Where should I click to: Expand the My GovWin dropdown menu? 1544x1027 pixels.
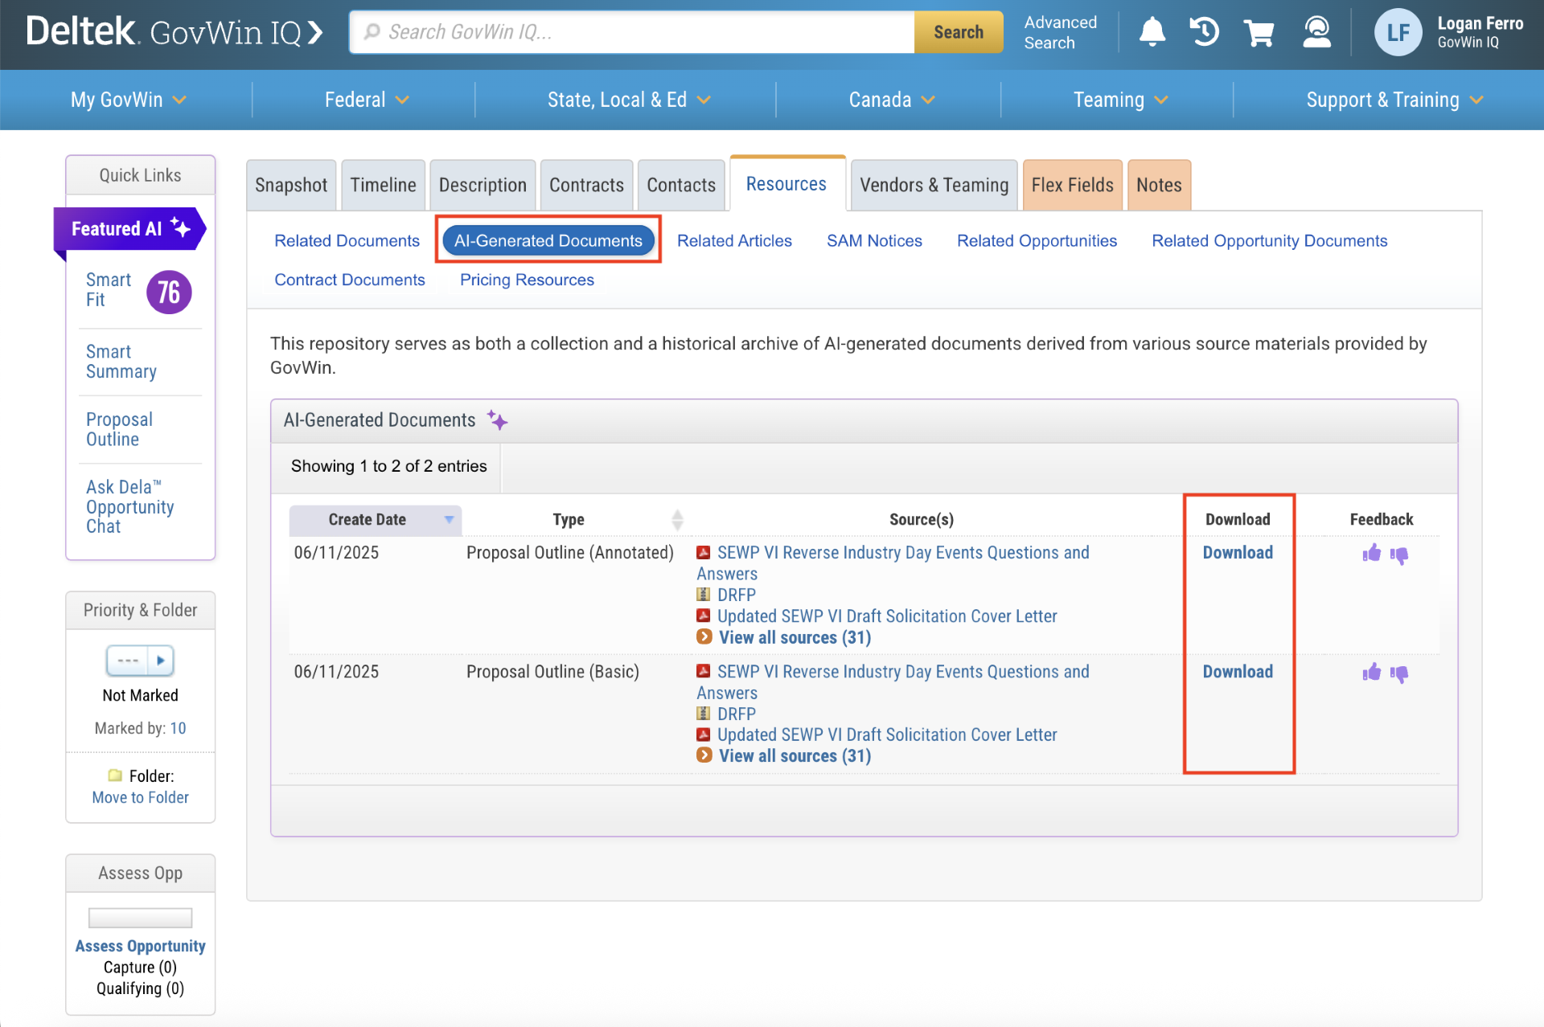[128, 100]
